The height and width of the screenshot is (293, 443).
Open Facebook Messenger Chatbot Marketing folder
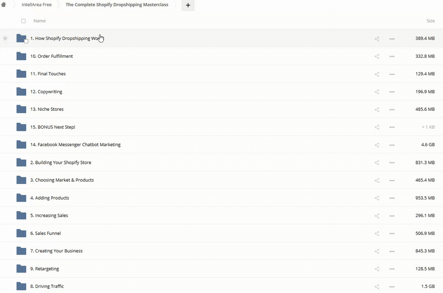point(75,144)
